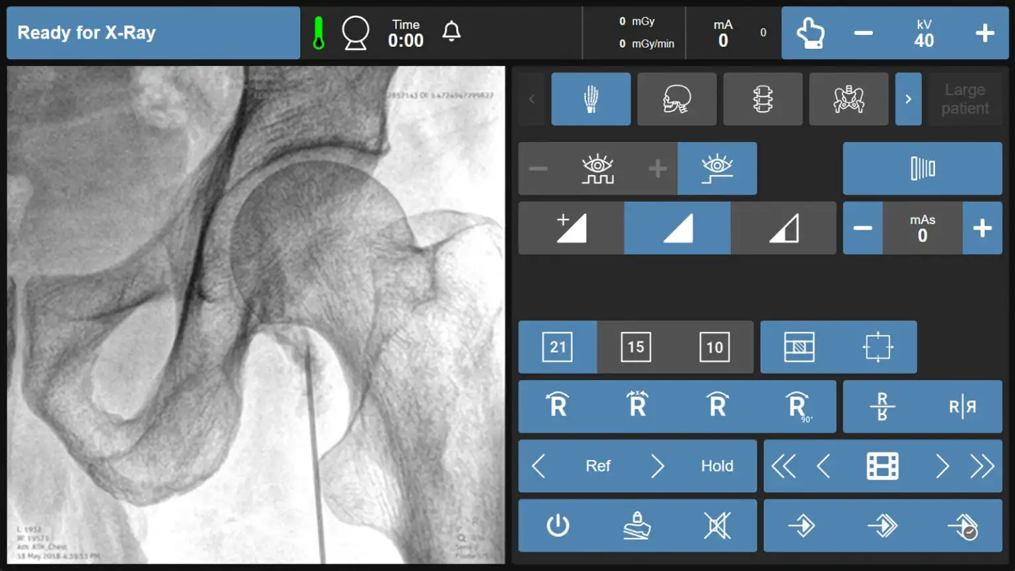1015x571 pixels.
Task: Click the Time 0:00 readout
Action: [406, 33]
